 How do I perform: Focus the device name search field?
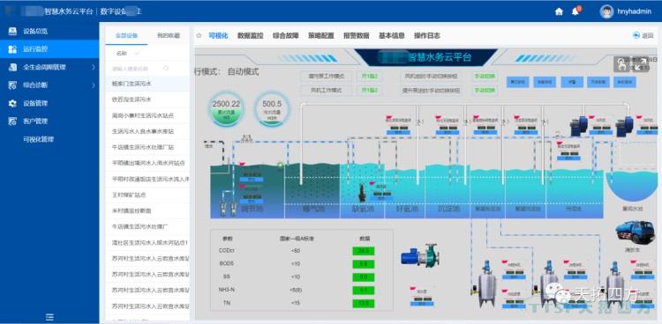[137, 69]
